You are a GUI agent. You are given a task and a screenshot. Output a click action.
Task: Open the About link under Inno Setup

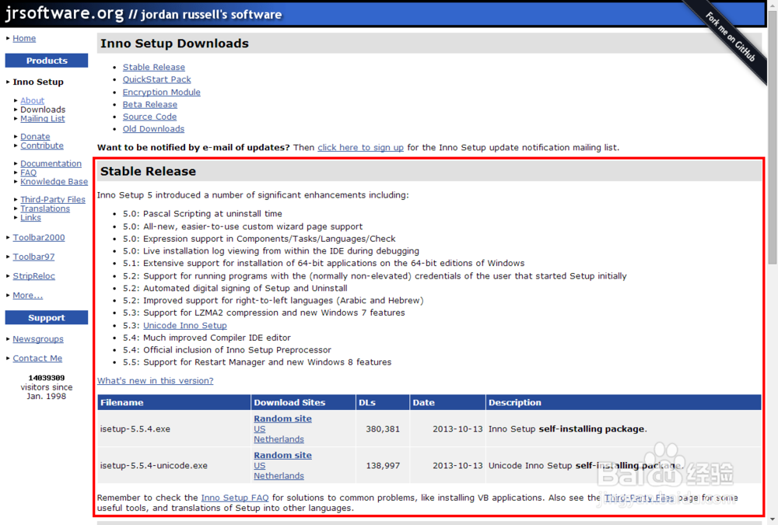tap(32, 100)
